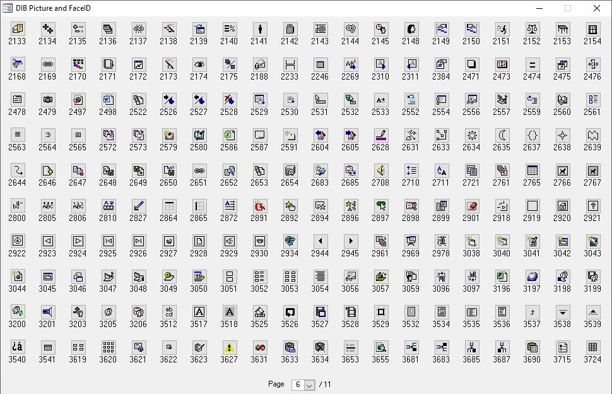Click the new document plus icon 2646

point(47,170)
